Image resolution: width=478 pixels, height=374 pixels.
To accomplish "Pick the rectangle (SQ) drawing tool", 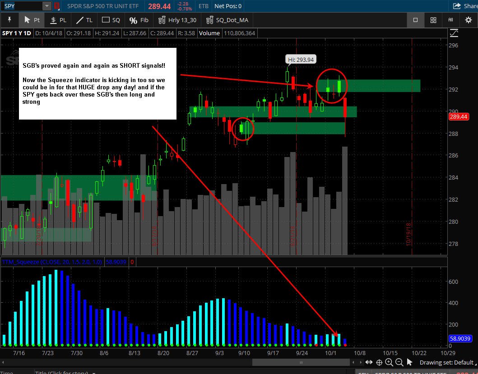I will click(111, 20).
